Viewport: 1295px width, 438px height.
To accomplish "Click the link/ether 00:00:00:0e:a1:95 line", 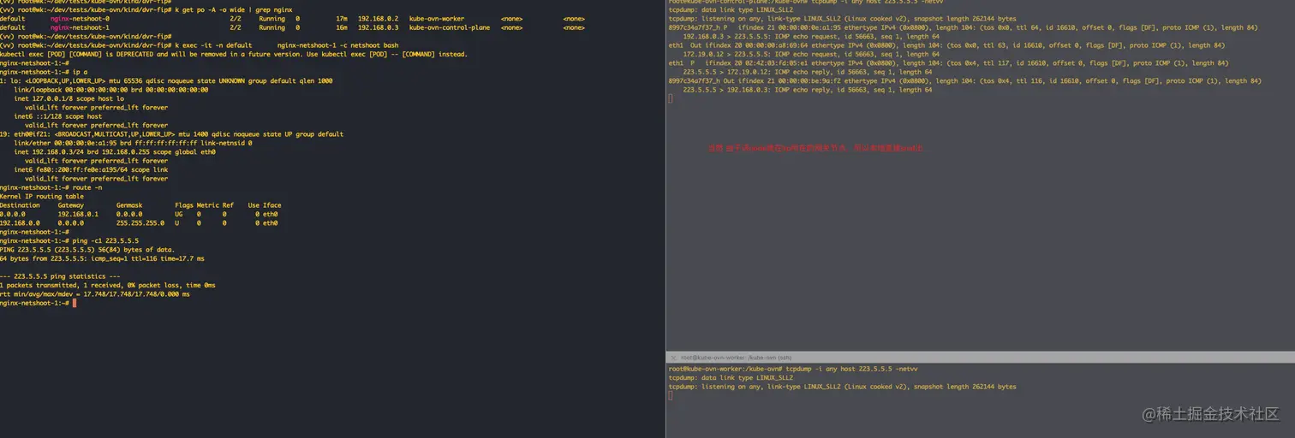I will point(133,143).
